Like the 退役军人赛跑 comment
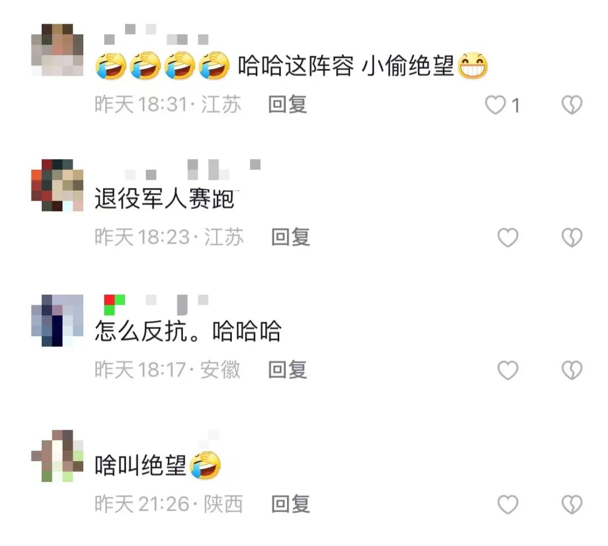 tap(508, 237)
